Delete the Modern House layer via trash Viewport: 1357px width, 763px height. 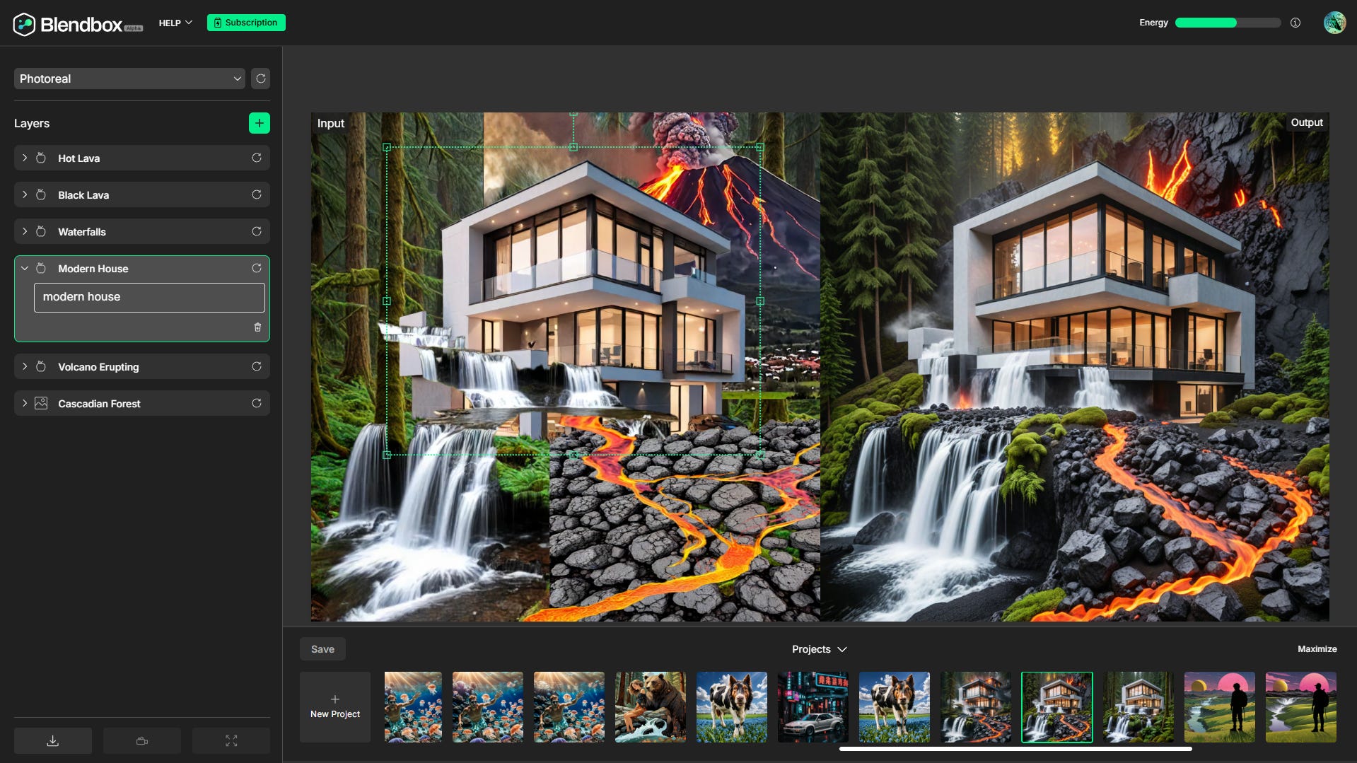pos(257,327)
